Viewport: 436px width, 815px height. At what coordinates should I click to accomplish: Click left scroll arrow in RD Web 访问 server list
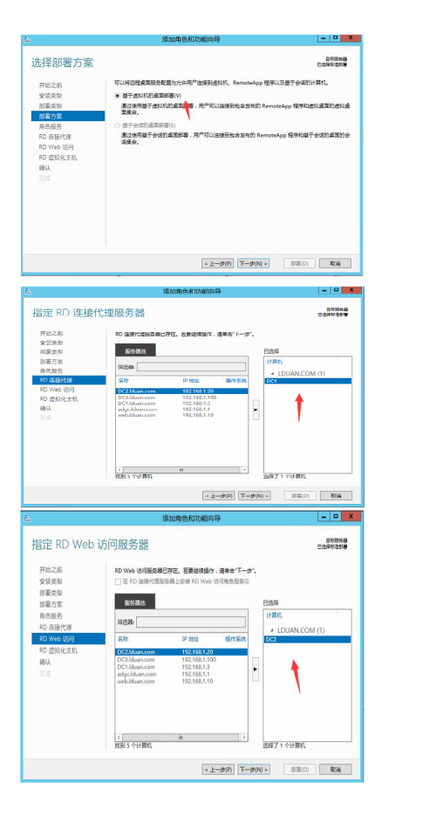coord(119,737)
